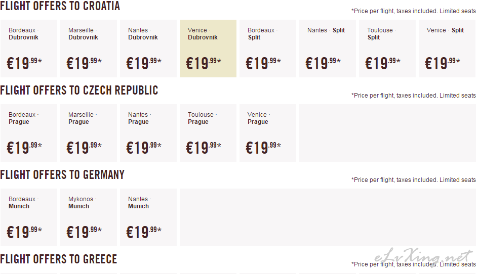Select the Toulouse to Split flight offer

[387, 49]
